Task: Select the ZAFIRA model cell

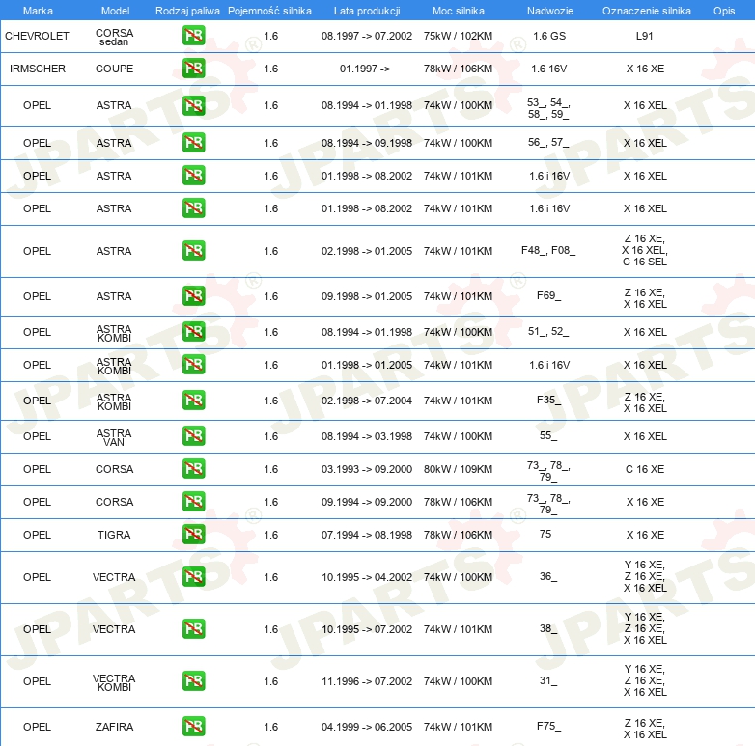Action: click(114, 727)
